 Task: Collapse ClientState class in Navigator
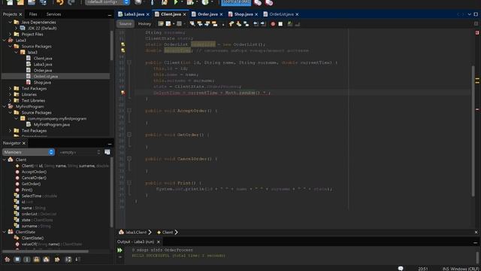5,232
